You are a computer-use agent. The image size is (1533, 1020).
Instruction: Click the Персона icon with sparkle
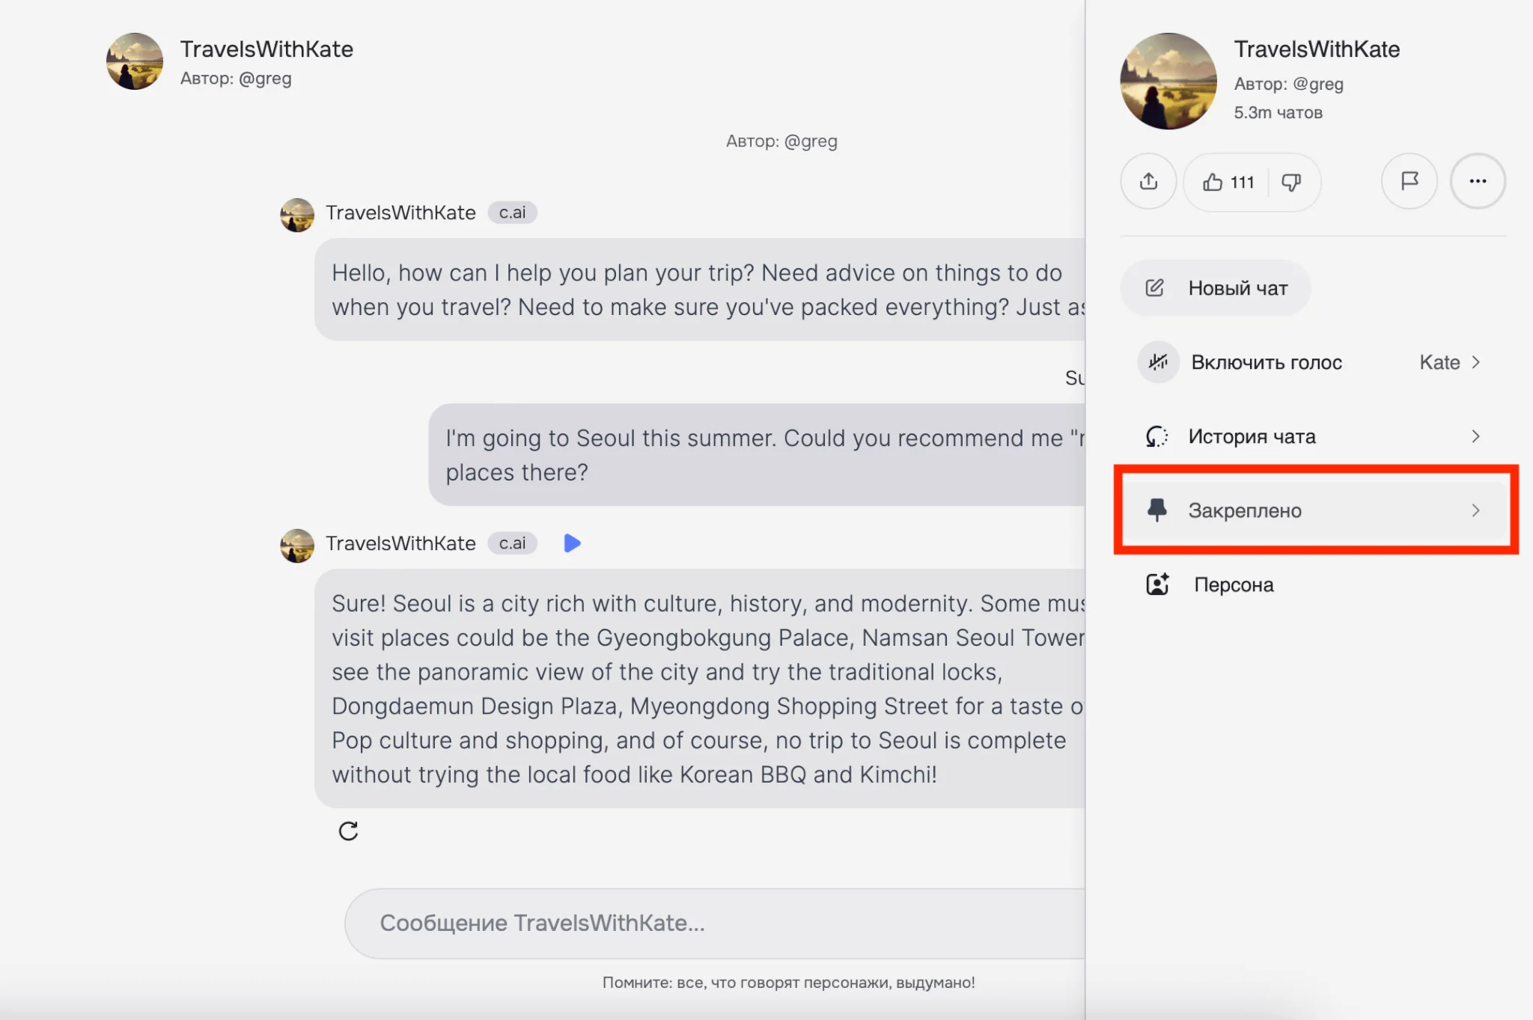(1157, 584)
